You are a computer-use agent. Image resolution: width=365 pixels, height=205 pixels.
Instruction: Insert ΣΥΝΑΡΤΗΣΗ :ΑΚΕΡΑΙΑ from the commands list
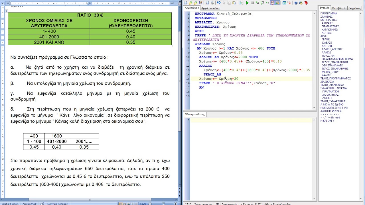tap(333, 88)
